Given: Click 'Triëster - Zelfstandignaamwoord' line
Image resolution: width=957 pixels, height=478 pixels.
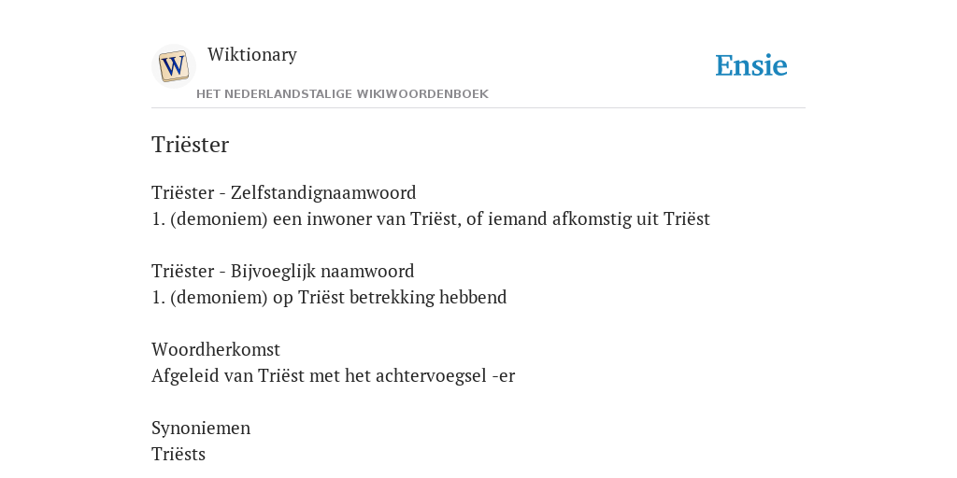Looking at the screenshot, I should [284, 192].
